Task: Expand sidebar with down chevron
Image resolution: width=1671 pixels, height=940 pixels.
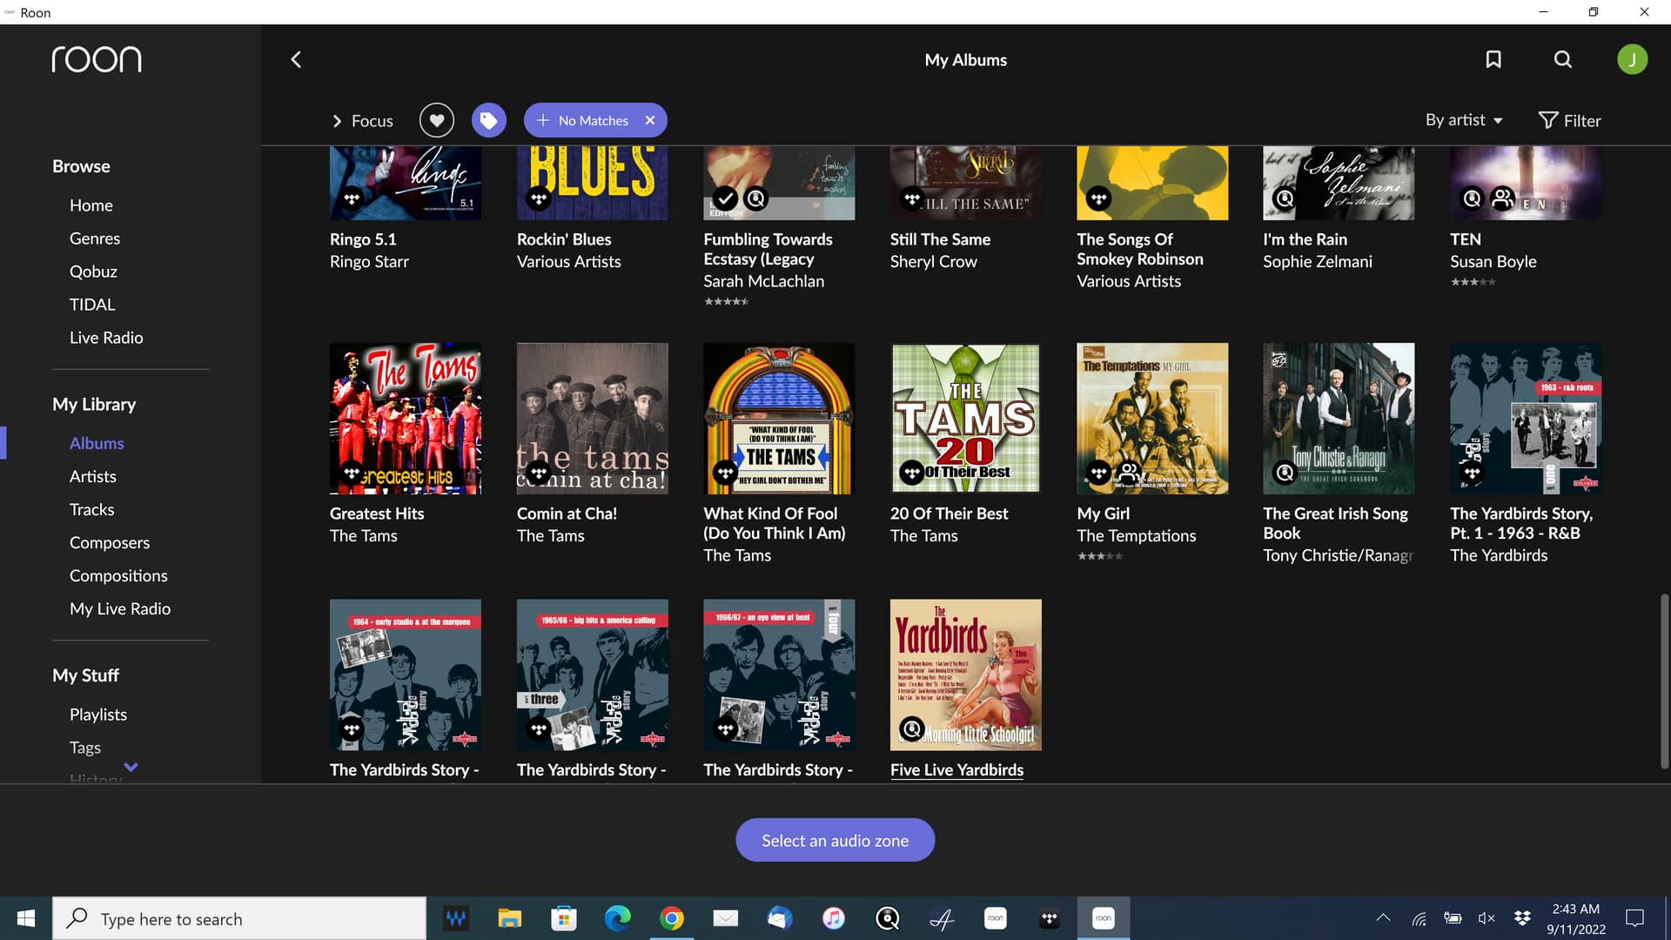Action: [131, 767]
